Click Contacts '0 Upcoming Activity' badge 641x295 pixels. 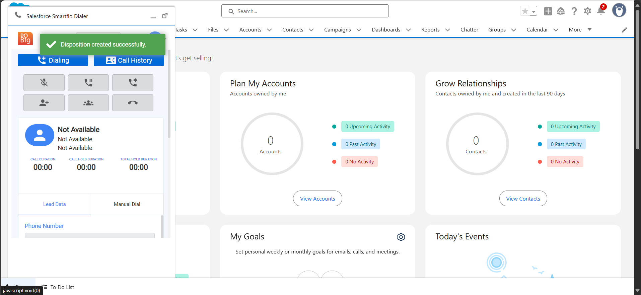573,127
